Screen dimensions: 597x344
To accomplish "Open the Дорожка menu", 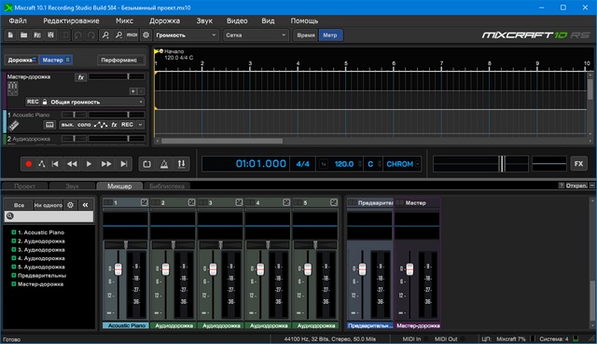I will pyautogui.click(x=164, y=21).
